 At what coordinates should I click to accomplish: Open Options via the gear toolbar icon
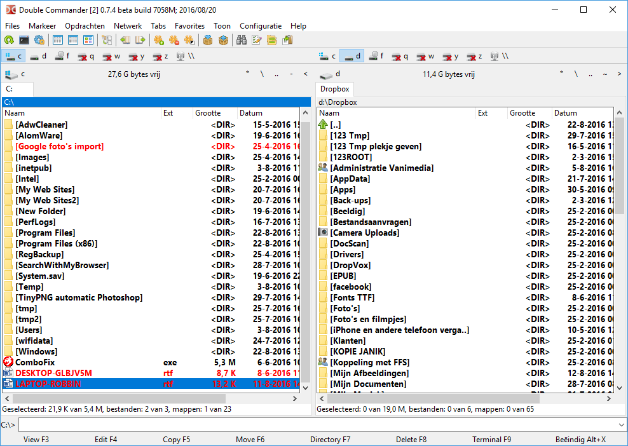(39, 40)
